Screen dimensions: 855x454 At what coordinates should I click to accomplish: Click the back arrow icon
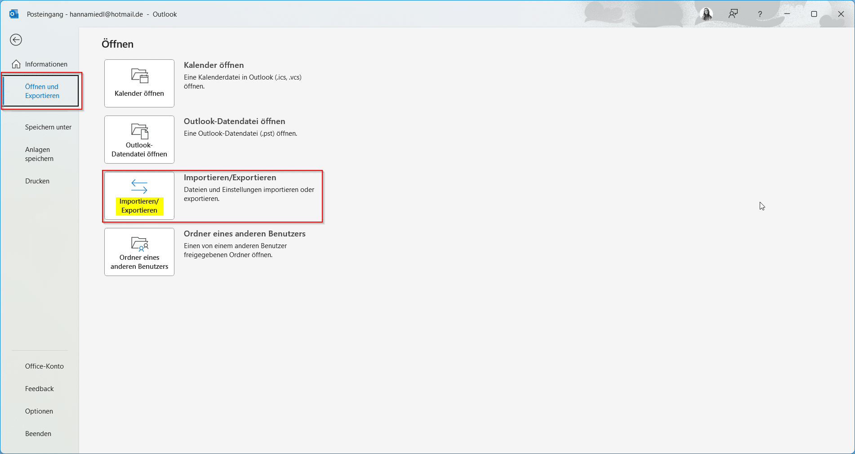tap(16, 40)
